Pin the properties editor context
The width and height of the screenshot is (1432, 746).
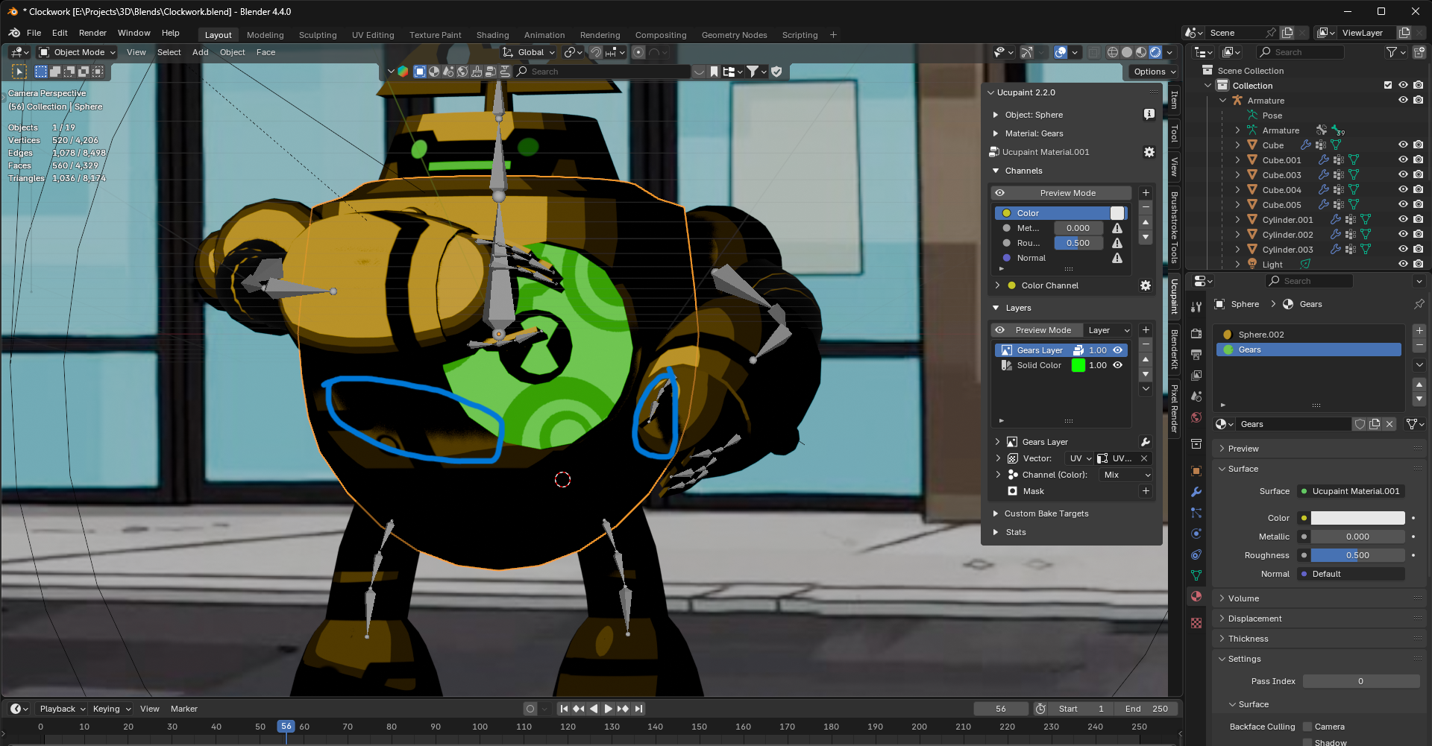tap(1419, 304)
